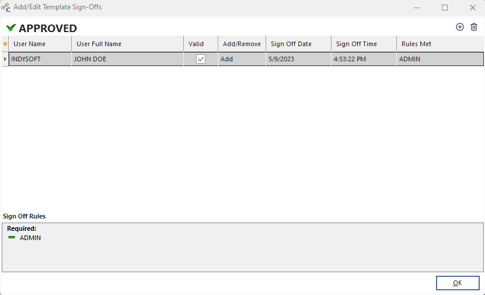Sort by User Name column header
This screenshot has height=295, width=485.
40,44
